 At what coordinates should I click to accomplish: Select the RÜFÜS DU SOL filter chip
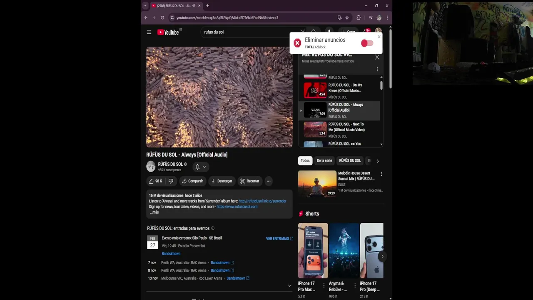point(350,160)
